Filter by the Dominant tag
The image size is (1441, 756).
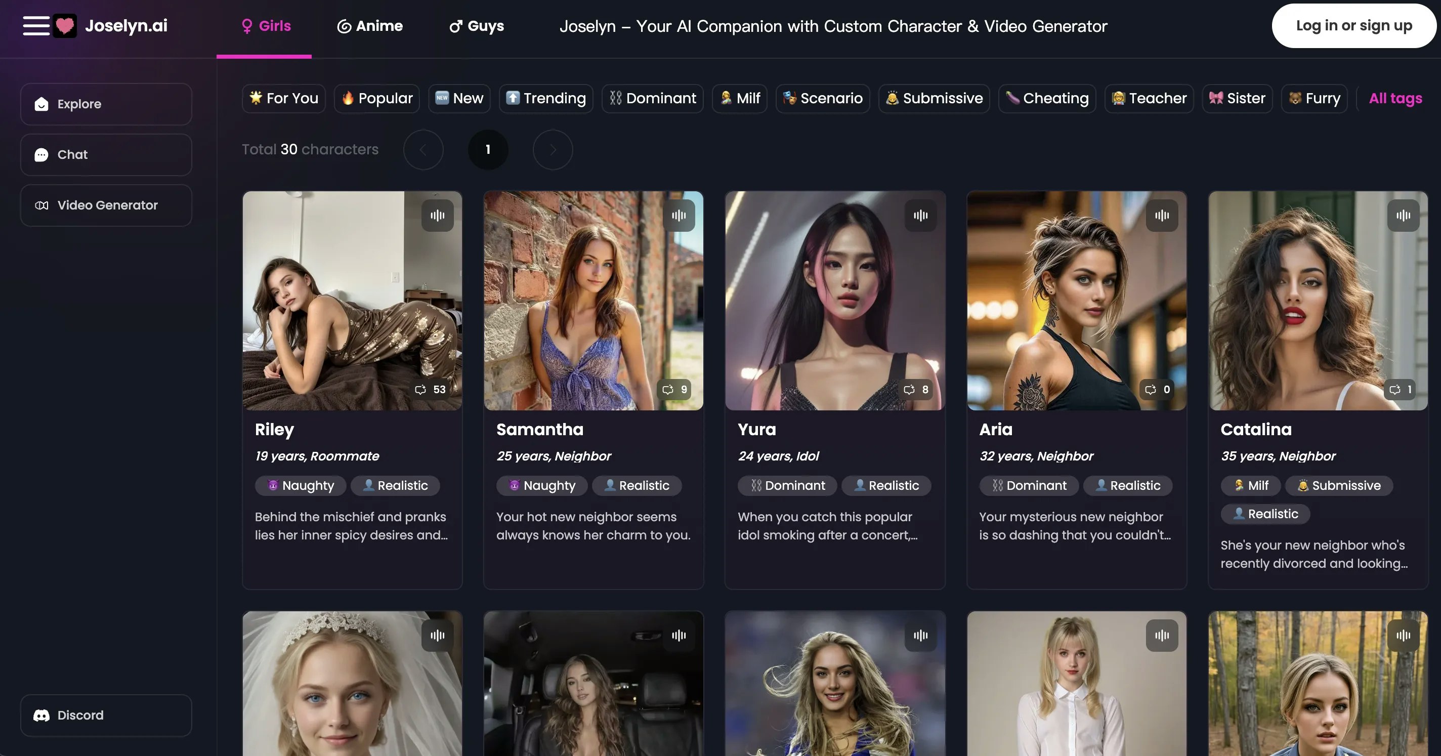coord(652,99)
